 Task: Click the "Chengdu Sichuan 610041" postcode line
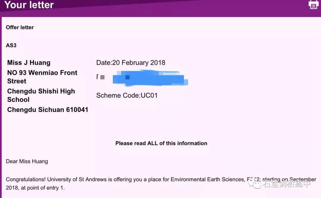[x=48, y=110]
